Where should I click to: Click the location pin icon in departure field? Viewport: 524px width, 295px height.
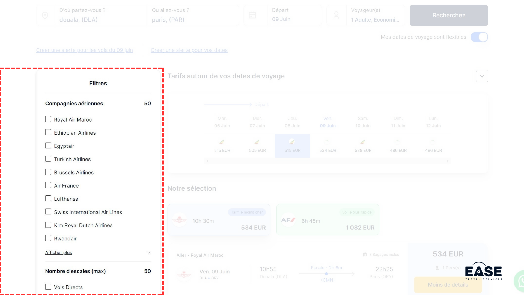pos(45,16)
